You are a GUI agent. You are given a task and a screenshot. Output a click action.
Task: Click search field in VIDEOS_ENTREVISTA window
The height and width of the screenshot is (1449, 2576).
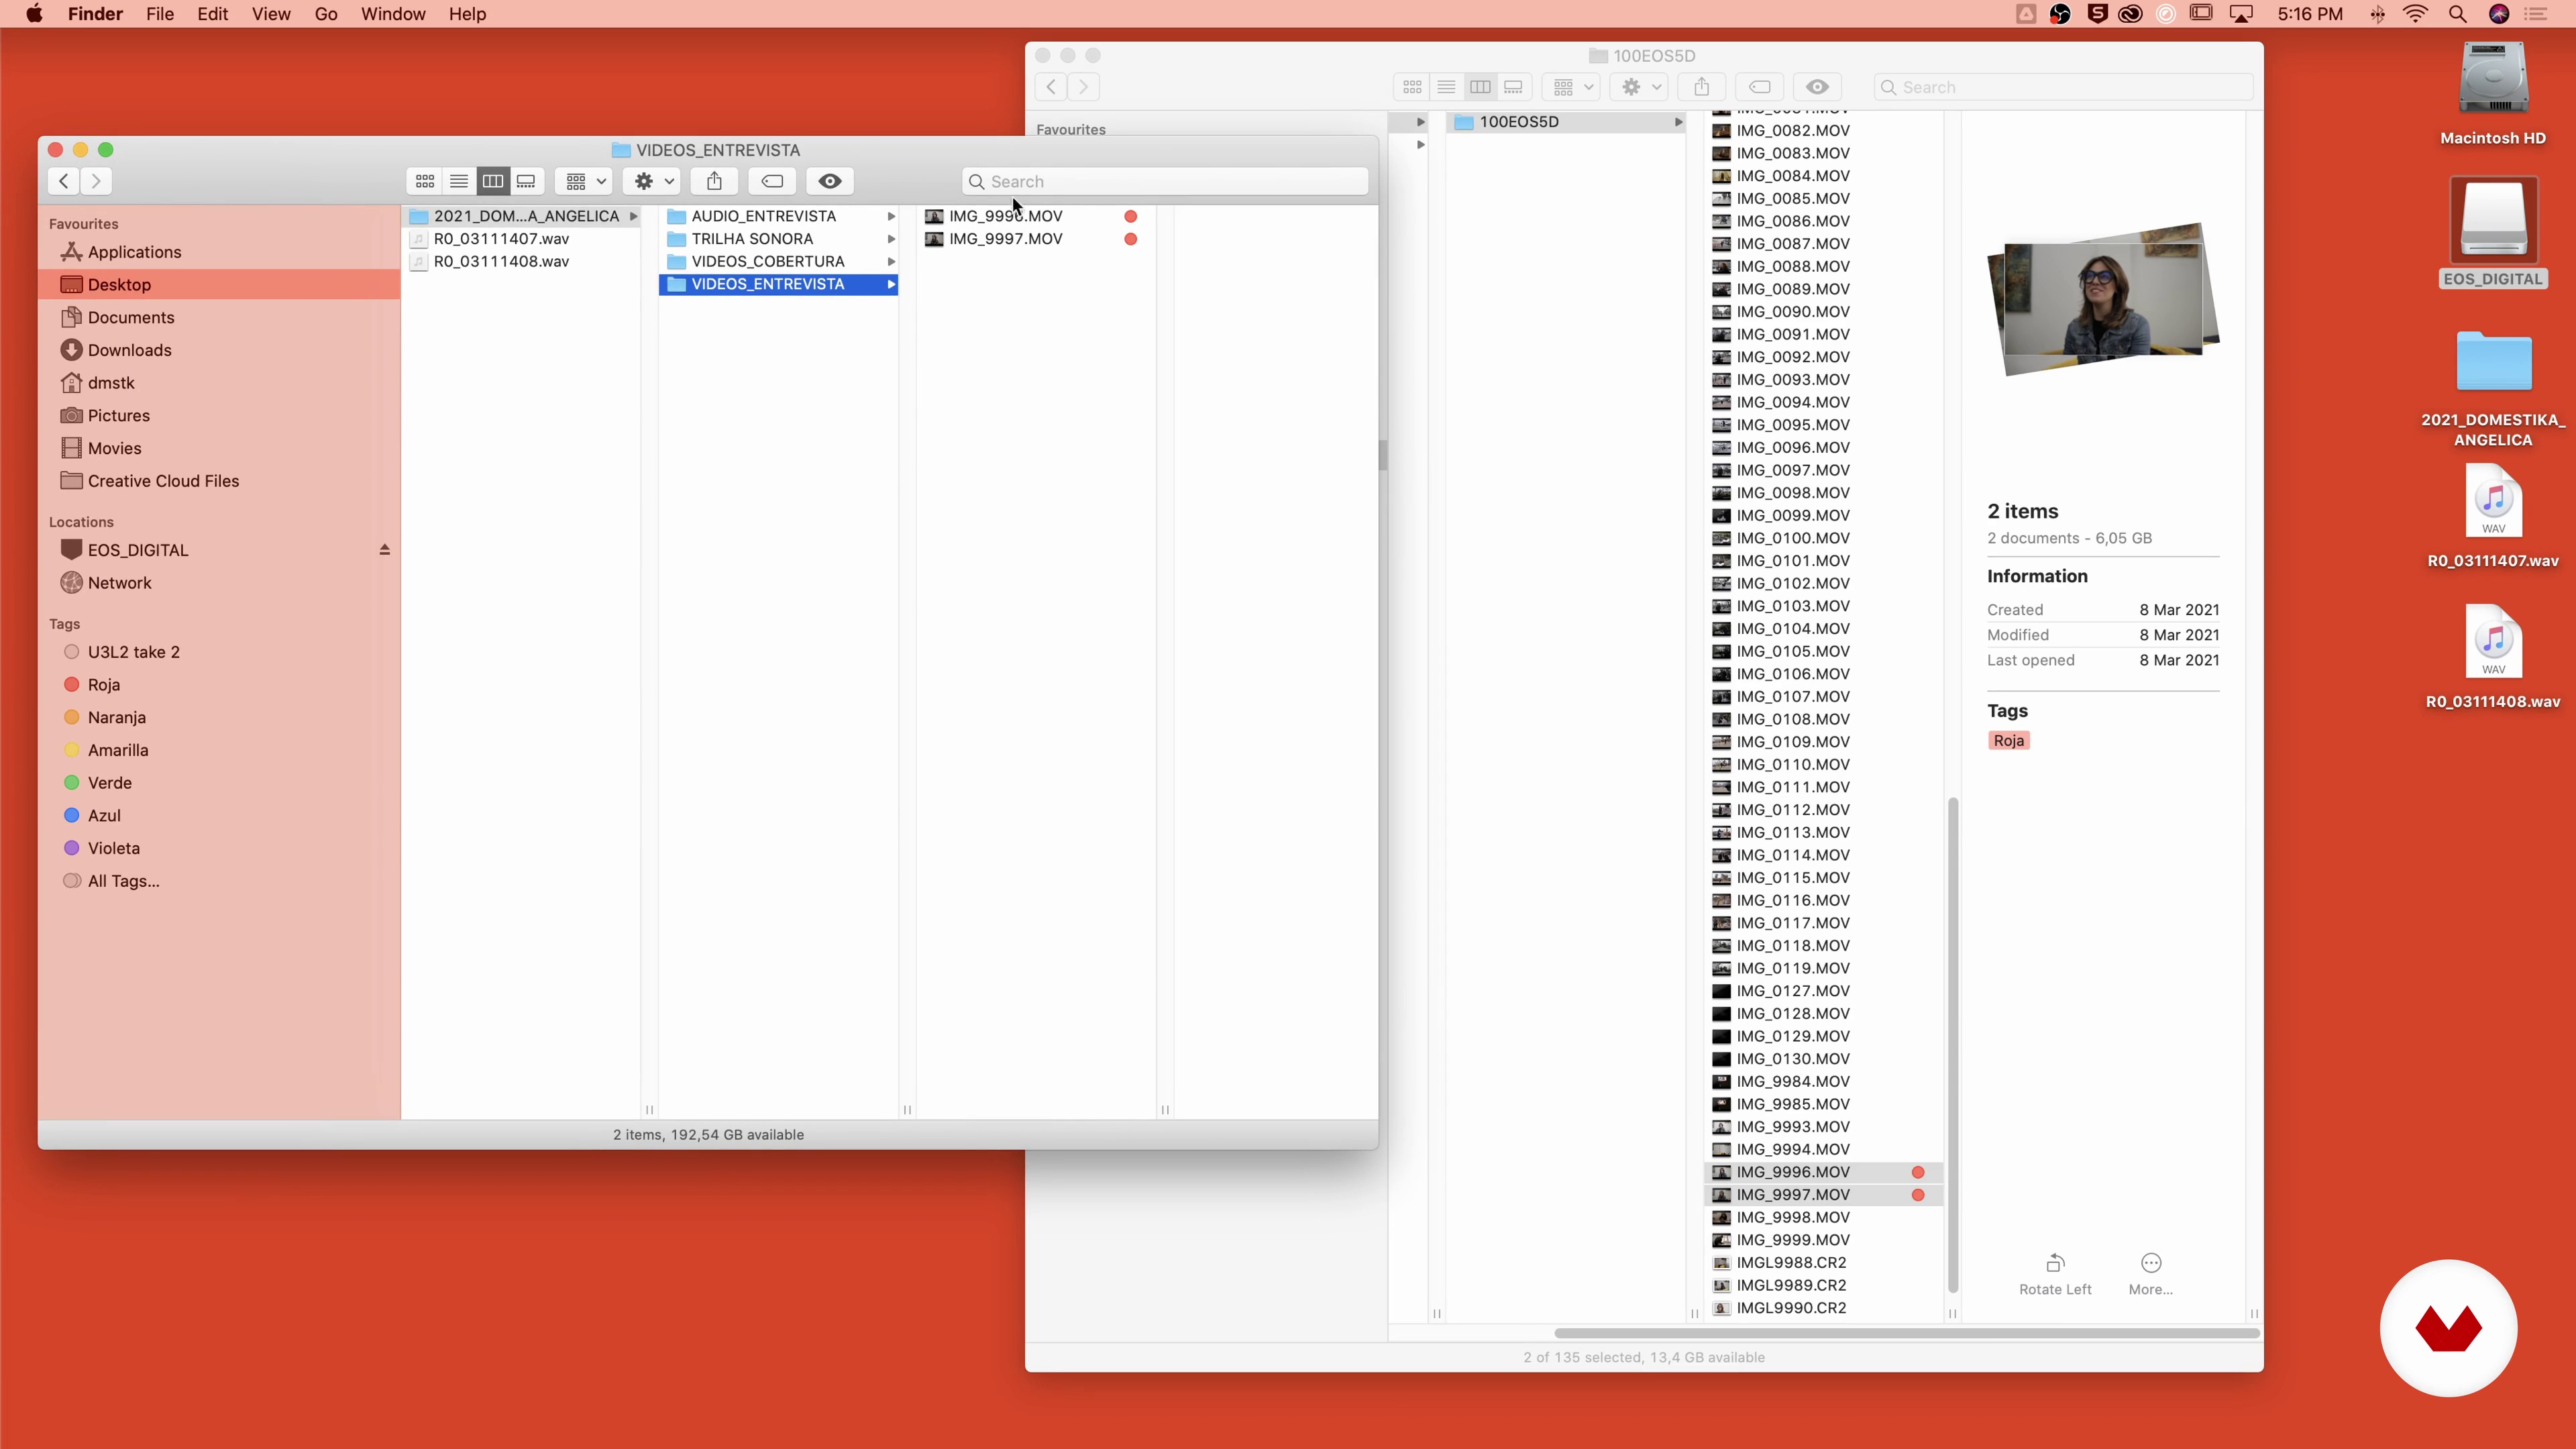[1165, 181]
